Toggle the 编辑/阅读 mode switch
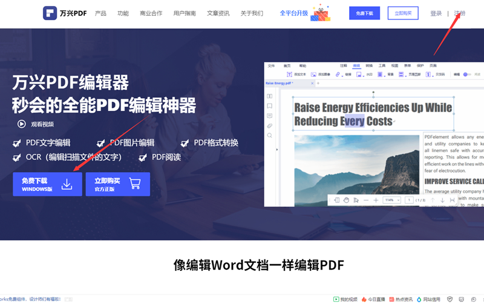 [x=466, y=75]
